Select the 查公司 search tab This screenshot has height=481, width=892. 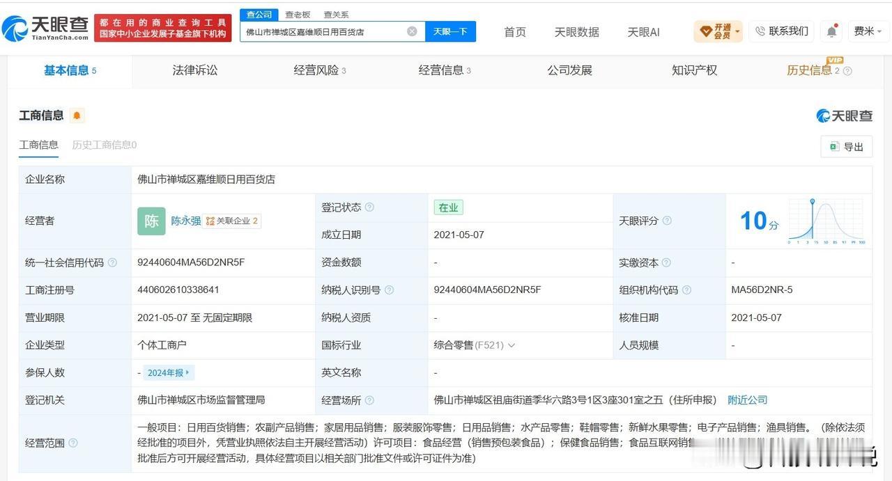pos(259,15)
